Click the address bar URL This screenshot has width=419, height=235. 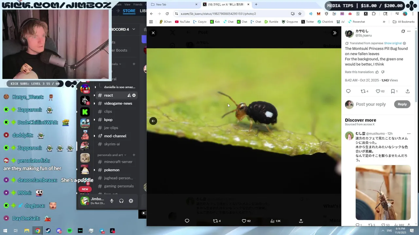[218, 14]
